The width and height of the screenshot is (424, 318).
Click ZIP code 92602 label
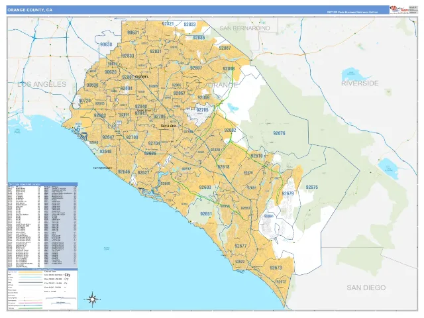(x=230, y=131)
